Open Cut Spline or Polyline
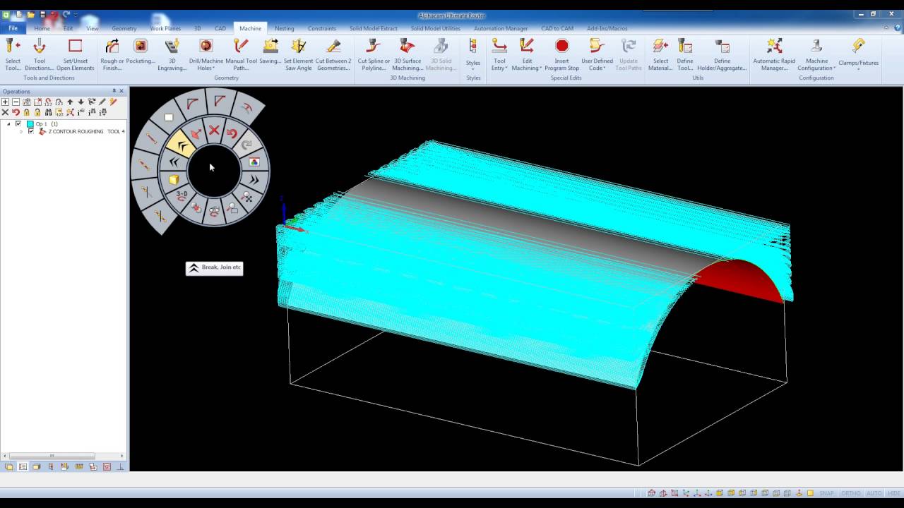The height and width of the screenshot is (508, 904). [374, 55]
